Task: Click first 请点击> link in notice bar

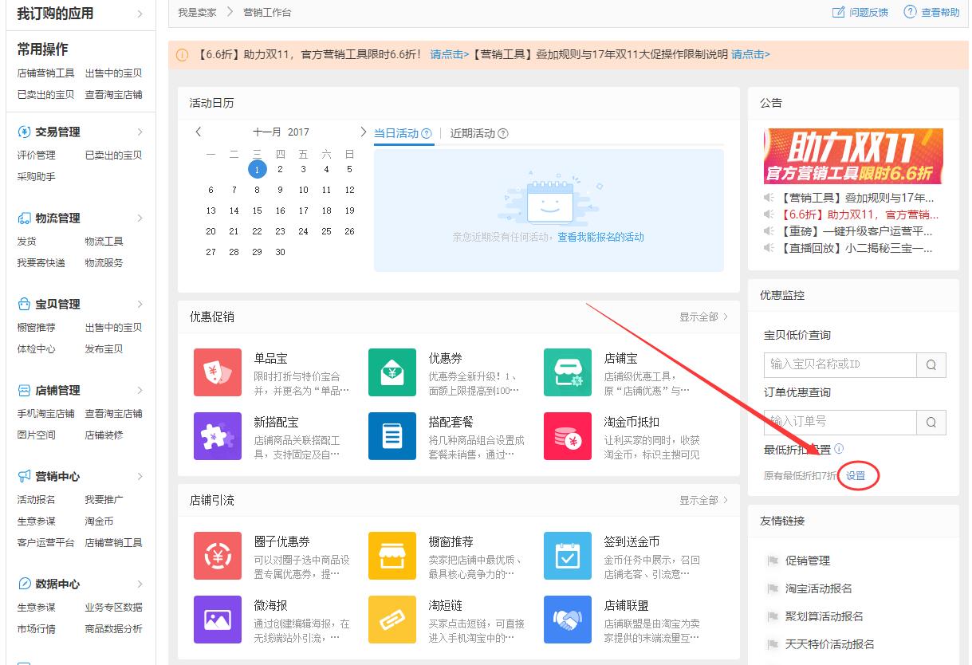Action: [x=450, y=54]
